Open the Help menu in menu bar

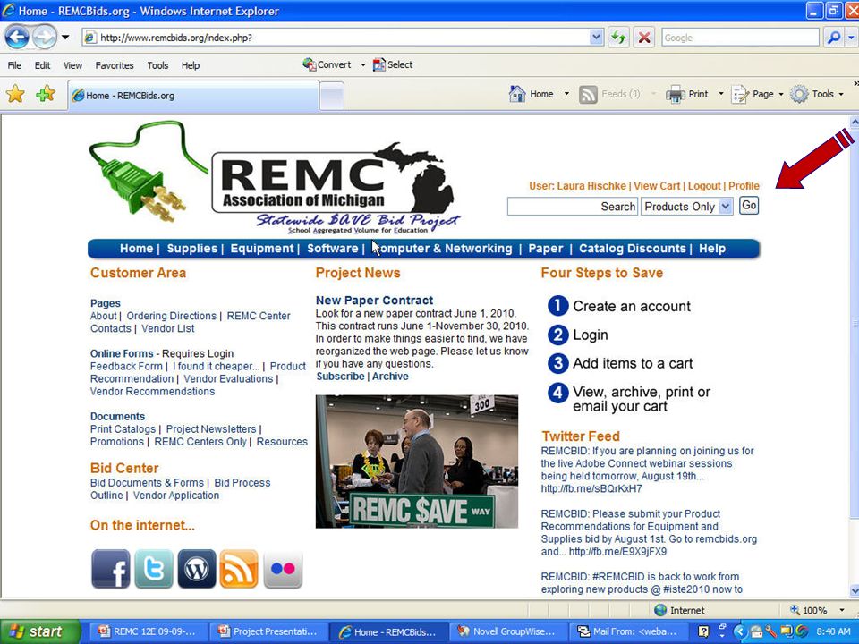point(191,65)
